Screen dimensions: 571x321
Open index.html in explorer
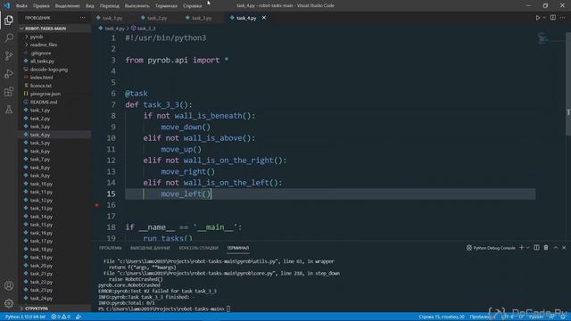coord(41,78)
